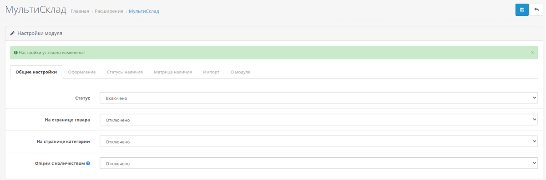Open the Статус dropdown
546x180 pixels.
[x=318, y=98]
